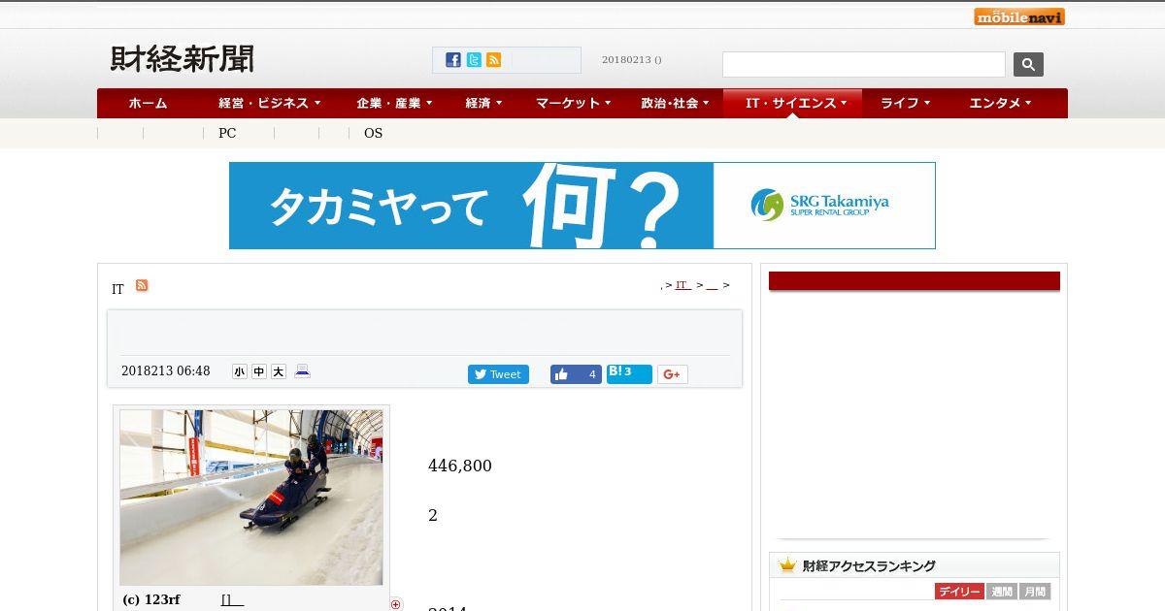Image resolution: width=1165 pixels, height=611 pixels.
Task: Click the Hatena bookmark B! button
Action: coord(629,374)
